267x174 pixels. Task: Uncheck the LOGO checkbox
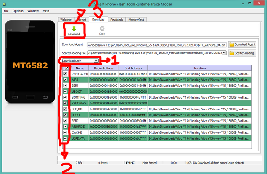[x=65, y=115]
